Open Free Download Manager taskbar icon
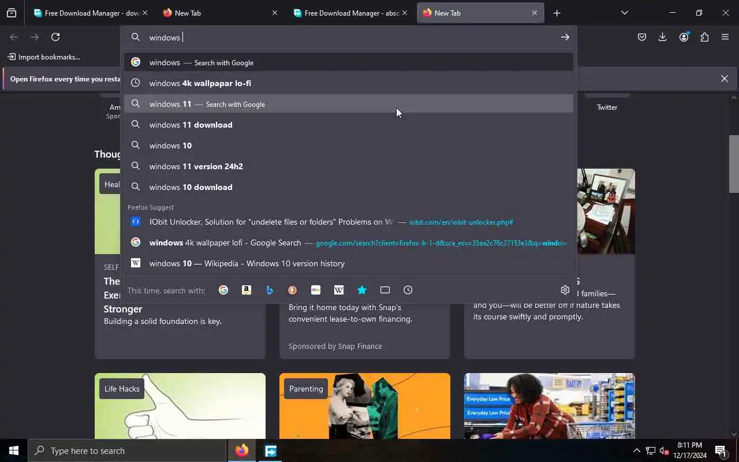Screen dimensions: 739x462 (x=271, y=450)
